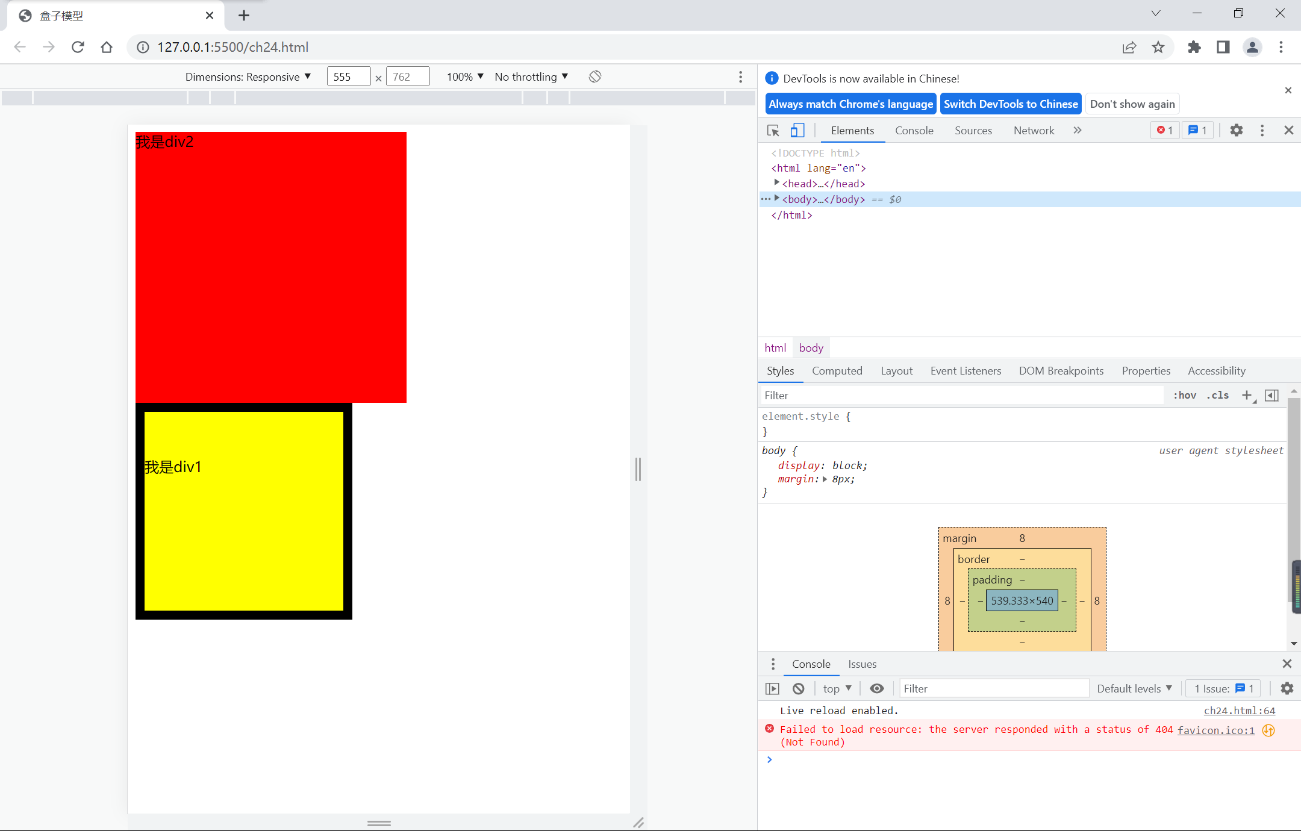Open the Default levels dropdown
The width and height of the screenshot is (1301, 831).
(x=1134, y=688)
